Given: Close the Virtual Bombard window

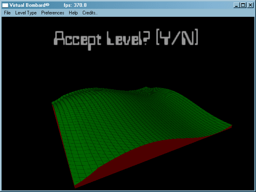Looking at the screenshot, I should 250,5.
